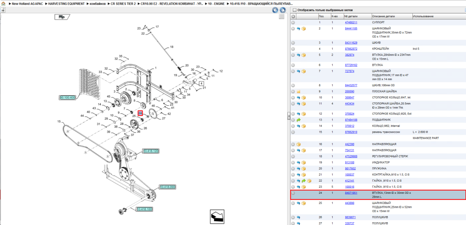Click the orientation arrow icon below diagram
Image resolution: width=466 pixels, height=225 pixels.
pyautogui.click(x=217, y=216)
